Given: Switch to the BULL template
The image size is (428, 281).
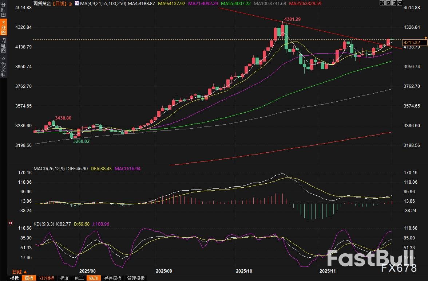Looking at the screenshot, I should [x=79, y=278].
